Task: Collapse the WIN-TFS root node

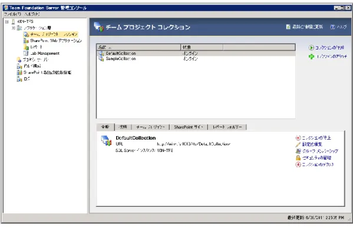Action: pos(7,22)
